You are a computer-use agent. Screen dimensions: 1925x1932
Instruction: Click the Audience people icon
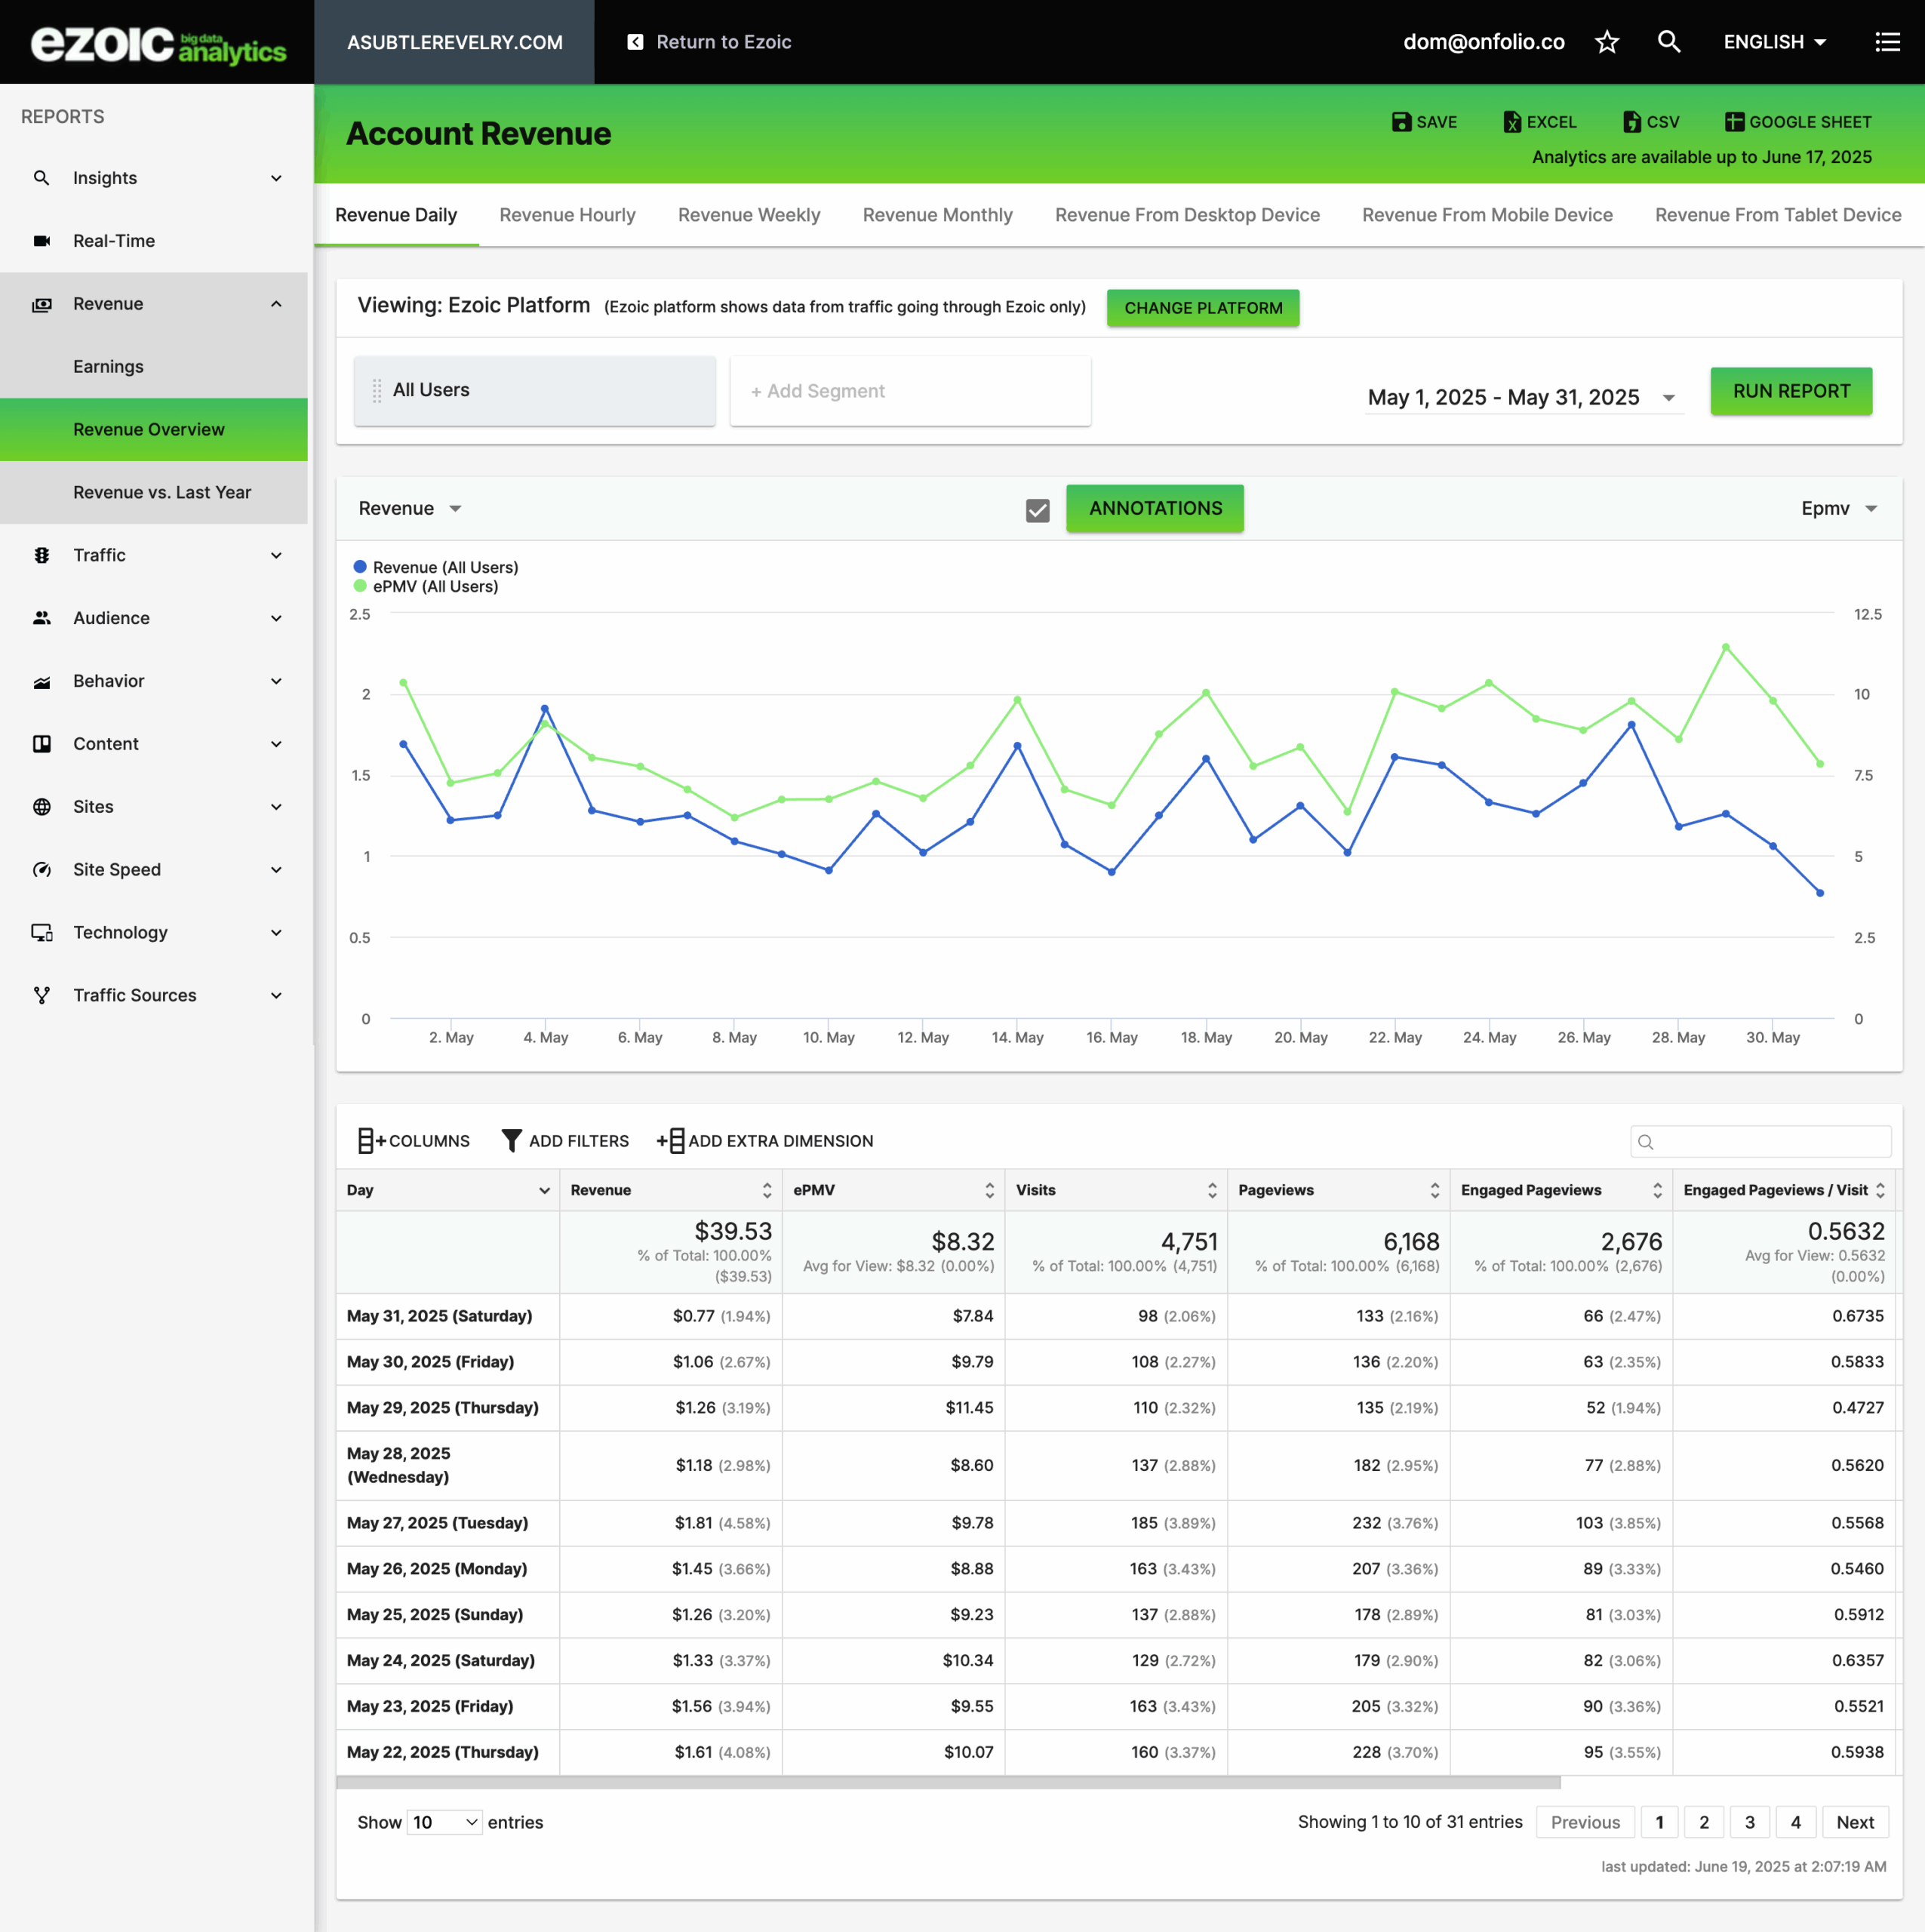tap(41, 618)
